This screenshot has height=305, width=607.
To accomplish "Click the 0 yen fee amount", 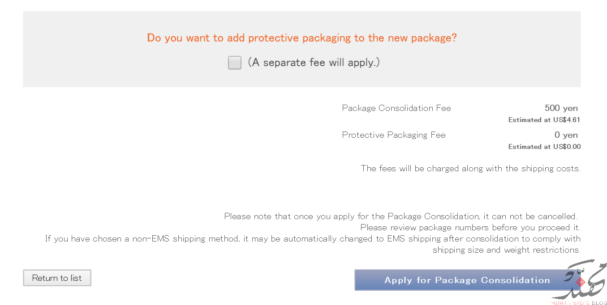I will tap(566, 135).
